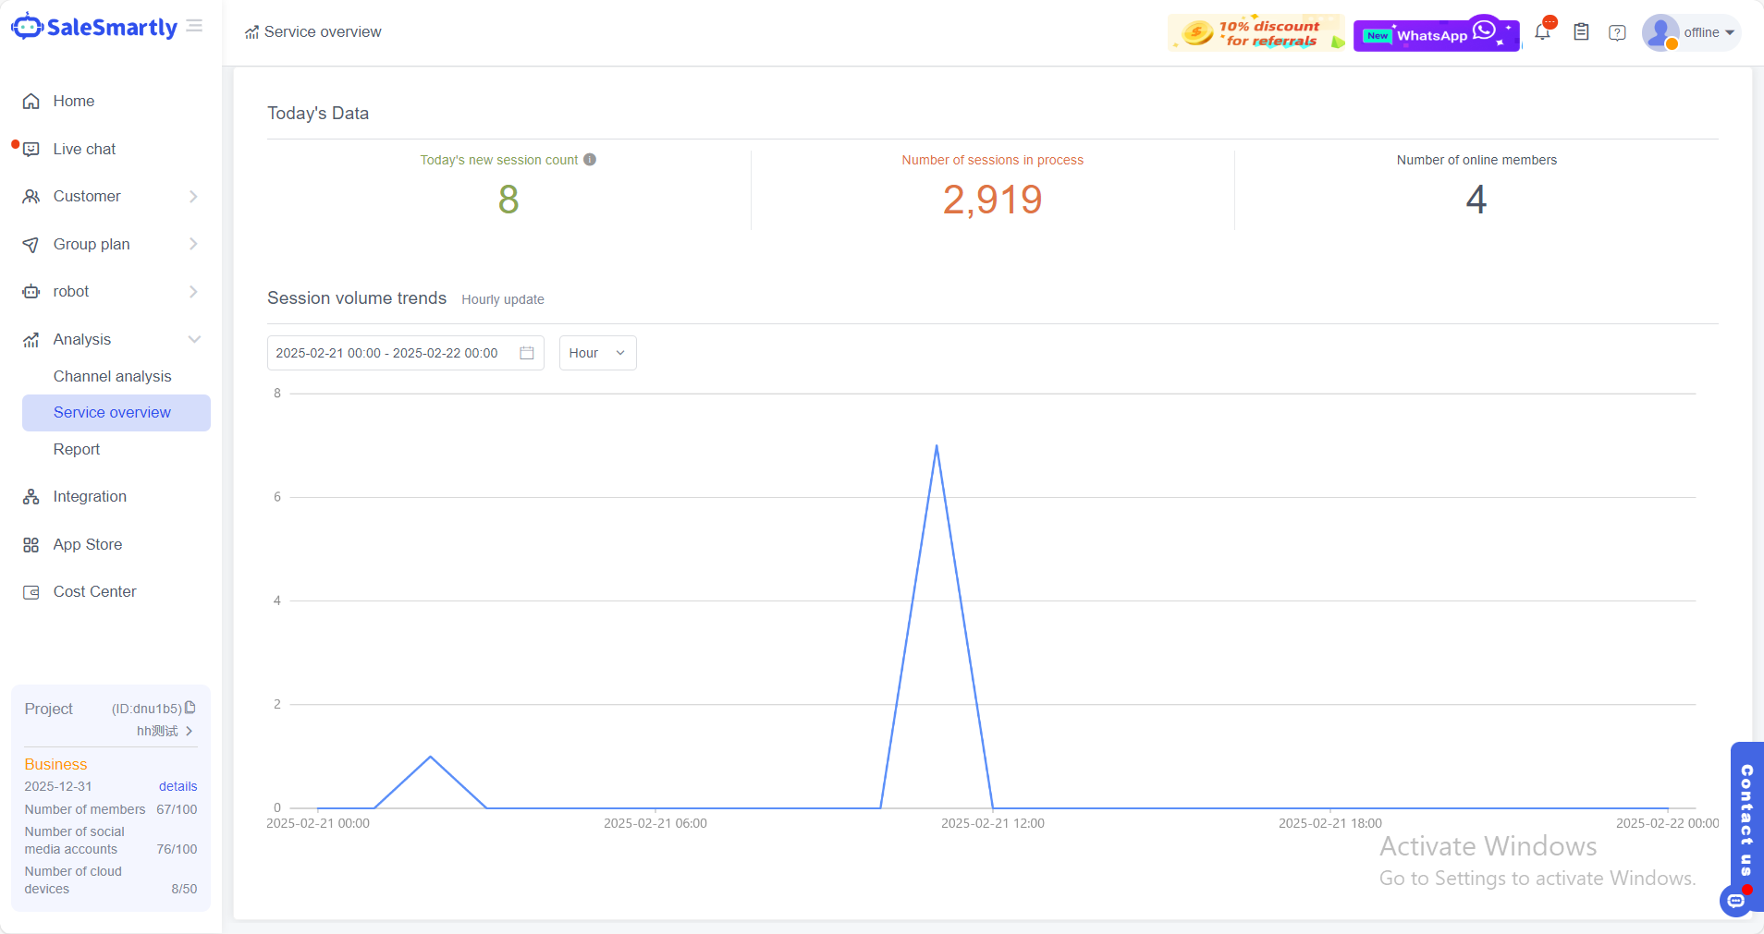Click info icon beside new session count

tap(590, 160)
